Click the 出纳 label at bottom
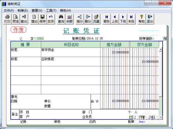The width and height of the screenshot is (173, 129). tap(92, 122)
